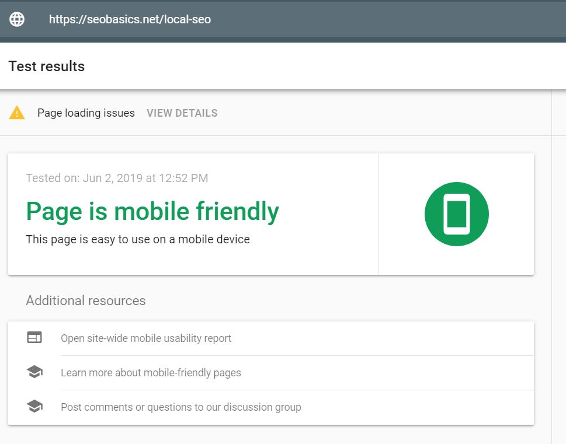This screenshot has width=566, height=444.
Task: Post comments or questions to discussion group
Action: 181,407
